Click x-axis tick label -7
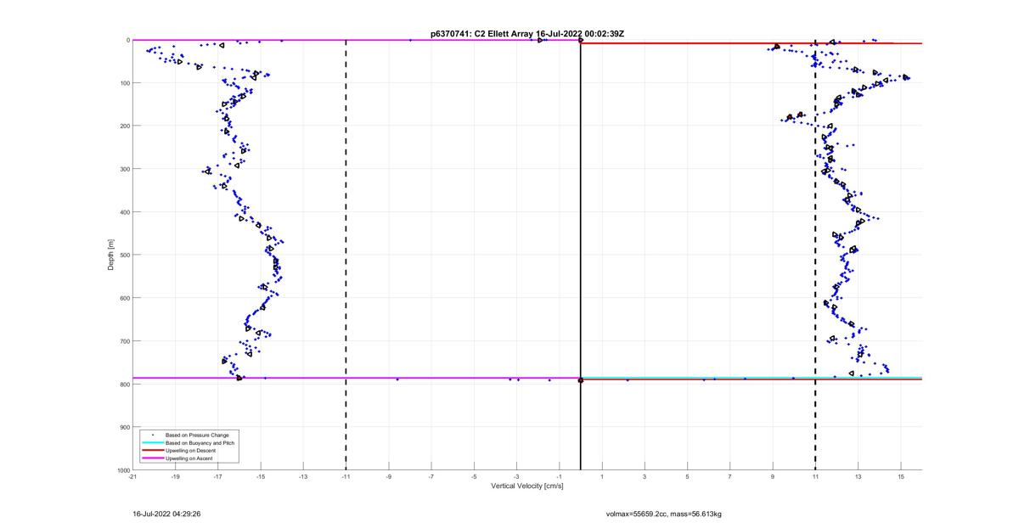The image size is (1019, 528). (431, 476)
